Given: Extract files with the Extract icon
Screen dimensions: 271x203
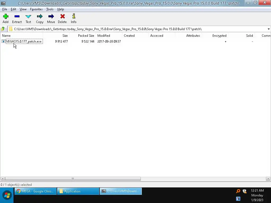Looking at the screenshot, I should (x=17, y=16).
